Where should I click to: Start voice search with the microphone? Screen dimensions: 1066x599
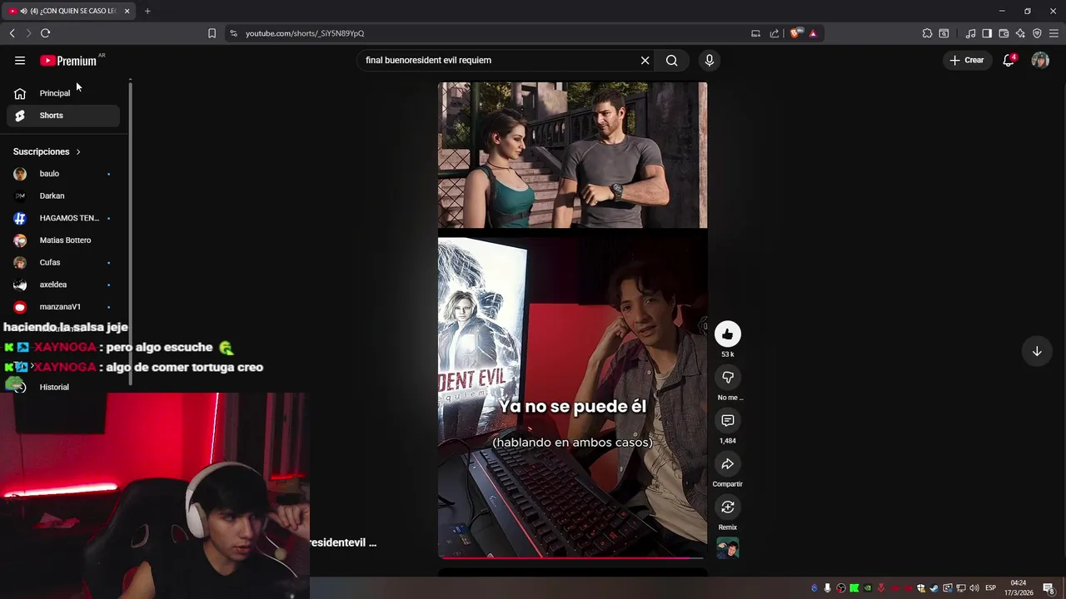[710, 60]
